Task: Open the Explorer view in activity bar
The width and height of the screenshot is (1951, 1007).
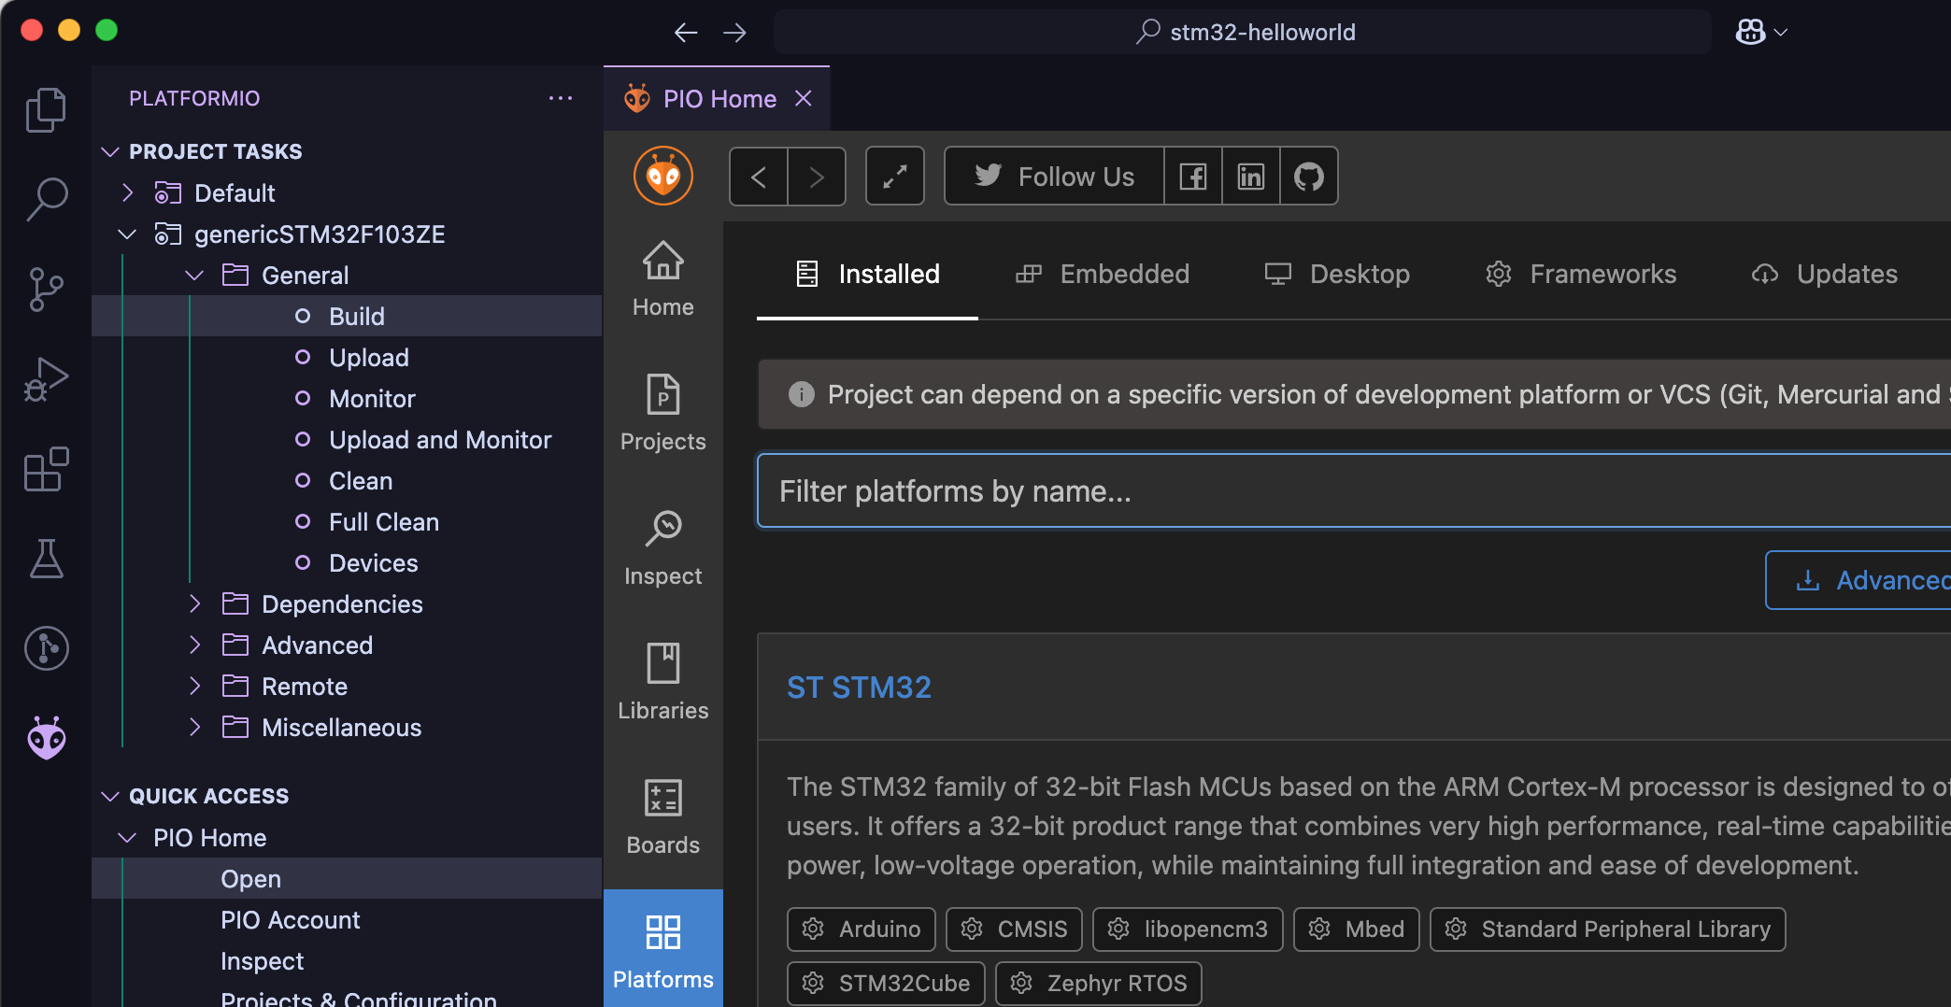Action: coord(46,110)
